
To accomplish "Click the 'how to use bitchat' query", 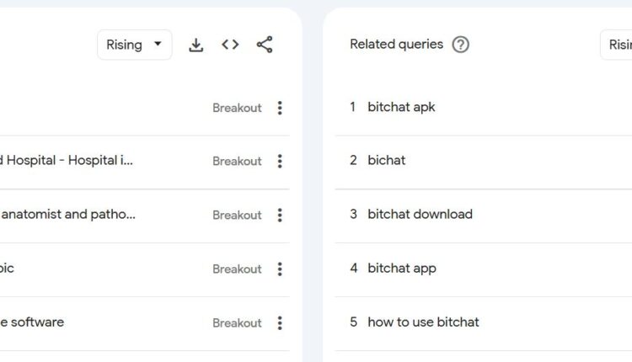I will pos(423,322).
